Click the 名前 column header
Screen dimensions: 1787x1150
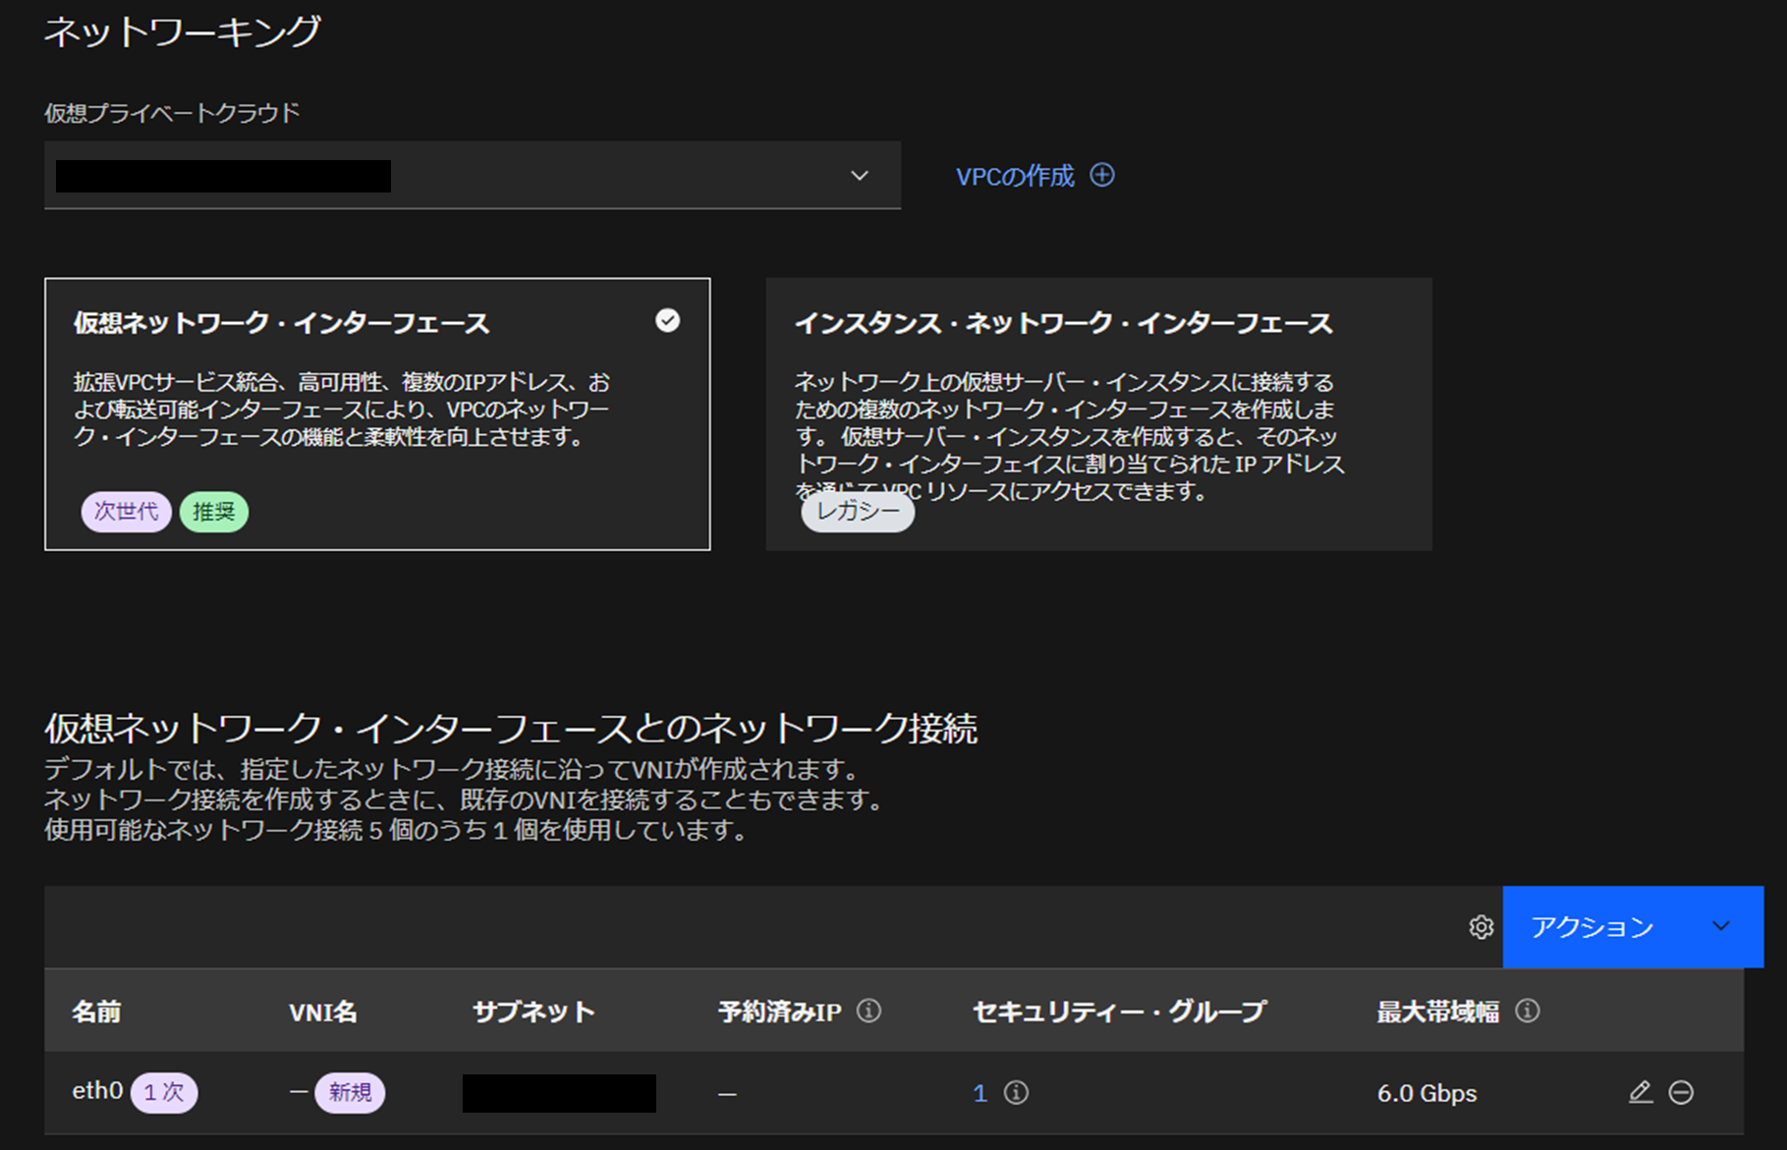coord(96,1012)
